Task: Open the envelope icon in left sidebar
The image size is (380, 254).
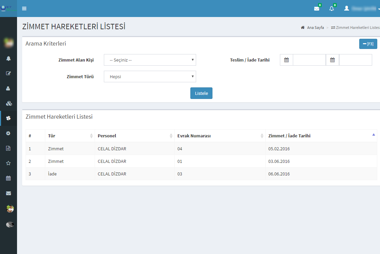Action: point(9,193)
